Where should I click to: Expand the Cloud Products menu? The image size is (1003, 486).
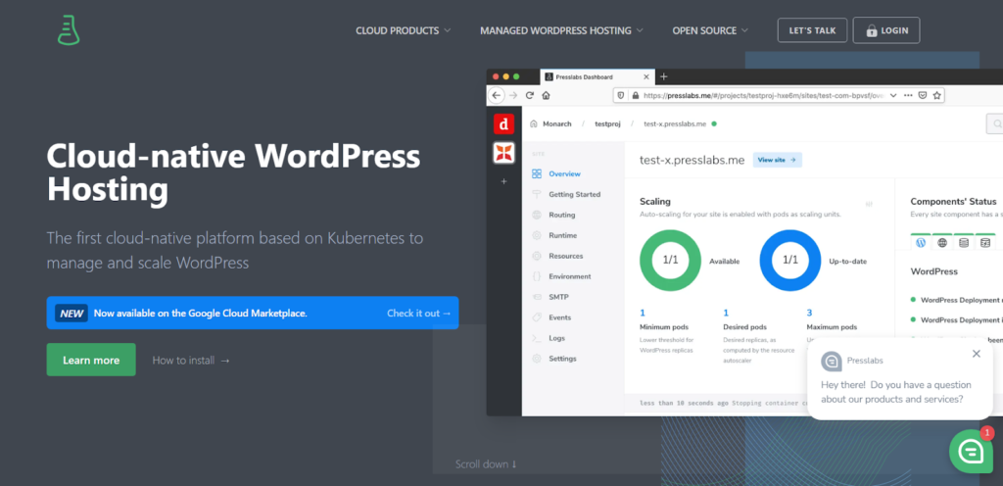click(403, 30)
